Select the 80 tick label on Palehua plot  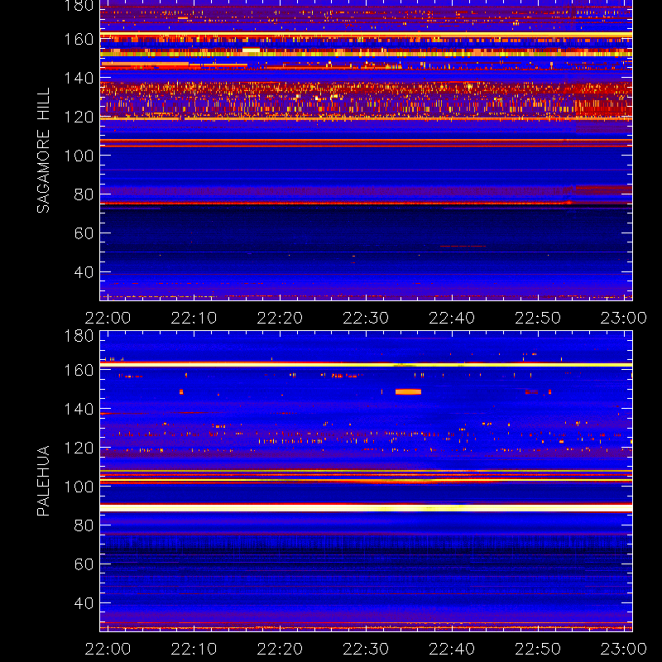[x=84, y=525]
